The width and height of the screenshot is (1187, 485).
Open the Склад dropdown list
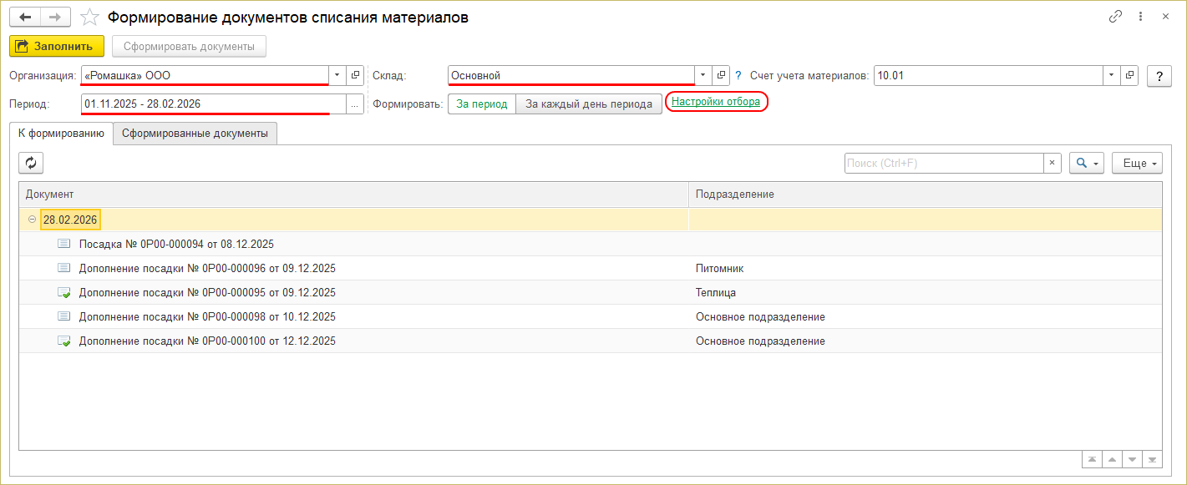[x=703, y=75]
